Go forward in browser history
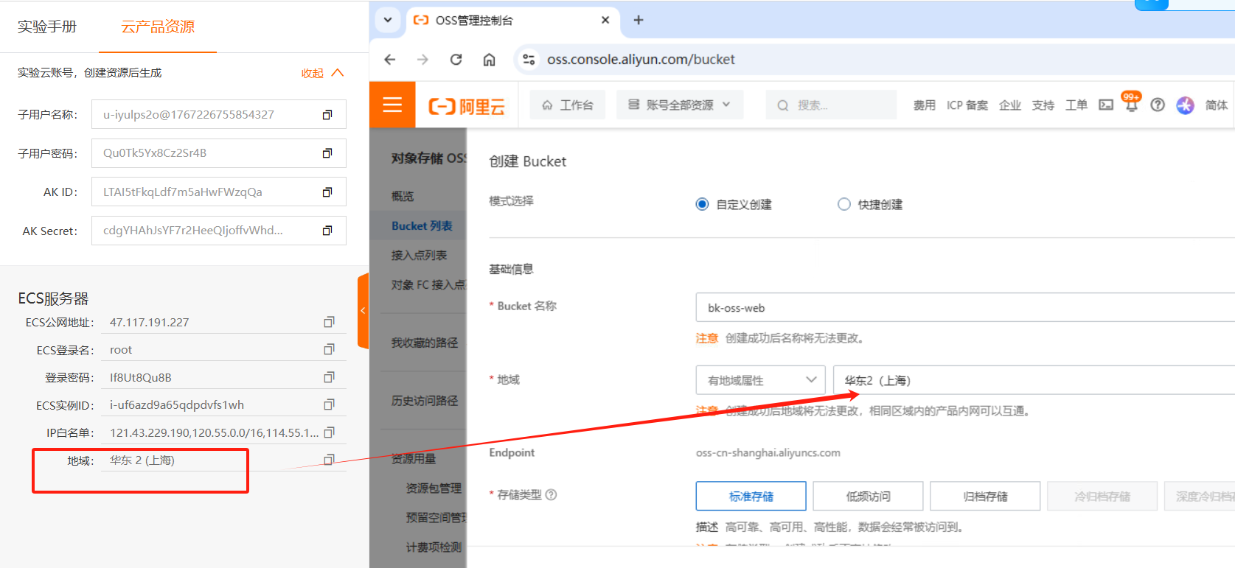The image size is (1235, 568). pyautogui.click(x=422, y=60)
